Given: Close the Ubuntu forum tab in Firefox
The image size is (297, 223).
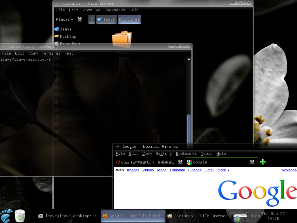Looking at the screenshot, I should coord(180,162).
